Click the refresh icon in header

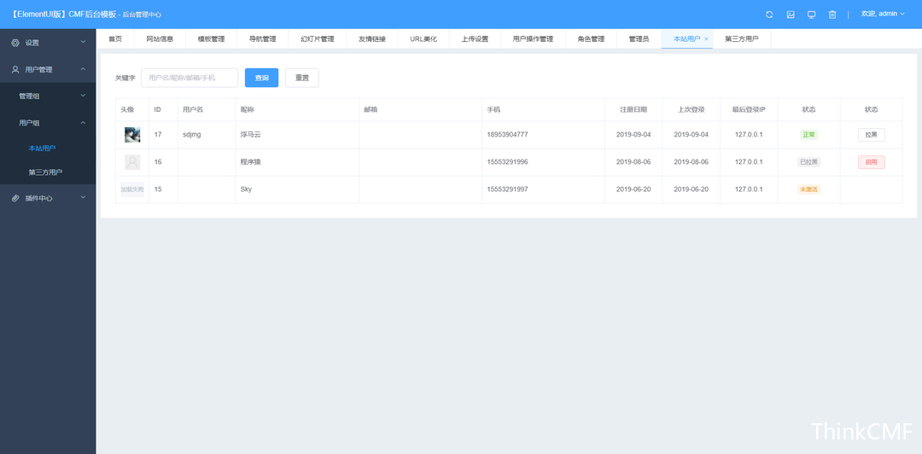coord(769,15)
